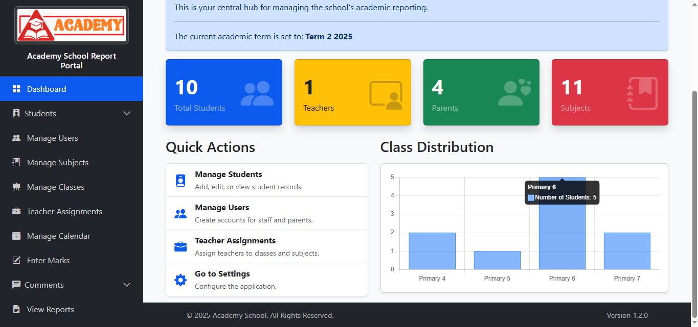Viewport: 698px width, 327px height.
Task: Click the Dashboard grid icon in sidebar
Action: point(16,89)
